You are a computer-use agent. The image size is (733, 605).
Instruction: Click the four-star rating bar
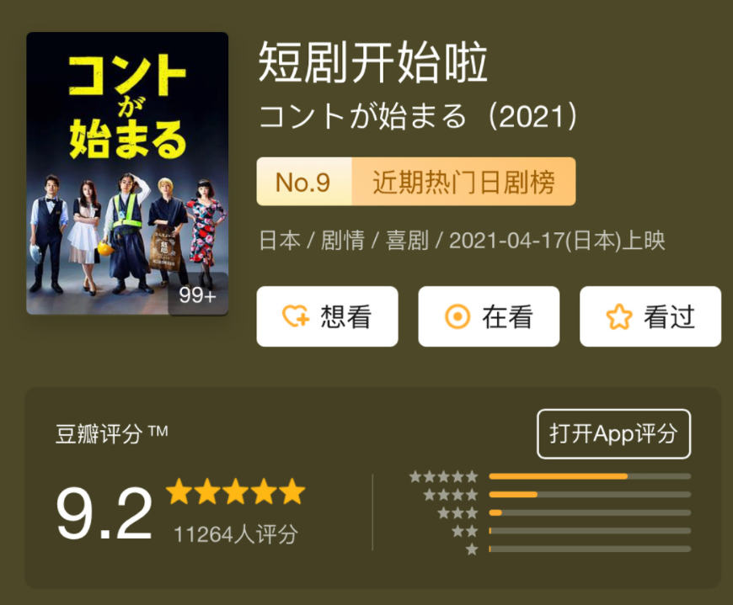point(590,495)
